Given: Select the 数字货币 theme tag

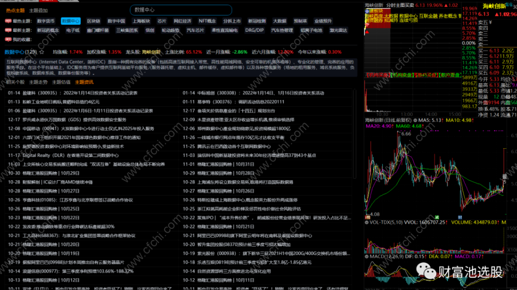Looking at the screenshot, I should [46, 21].
